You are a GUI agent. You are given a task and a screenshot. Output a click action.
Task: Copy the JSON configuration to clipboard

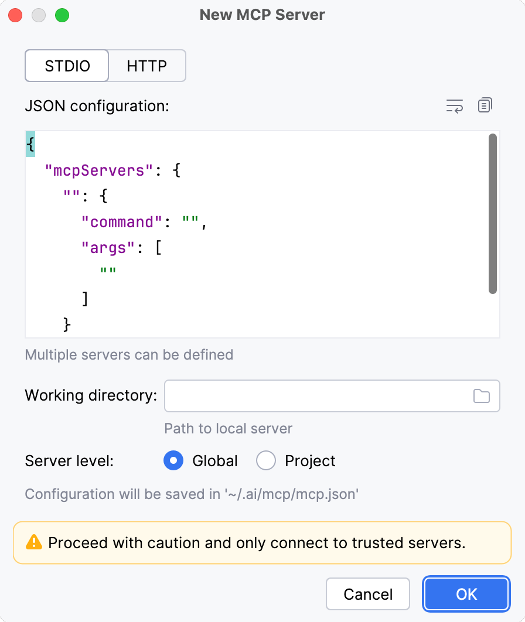click(485, 106)
